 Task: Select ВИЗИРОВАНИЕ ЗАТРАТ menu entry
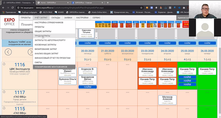click(54, 49)
